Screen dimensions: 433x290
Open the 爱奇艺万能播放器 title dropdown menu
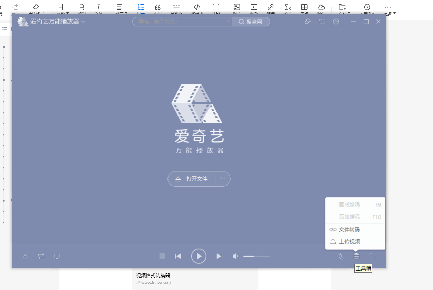pyautogui.click(x=83, y=22)
